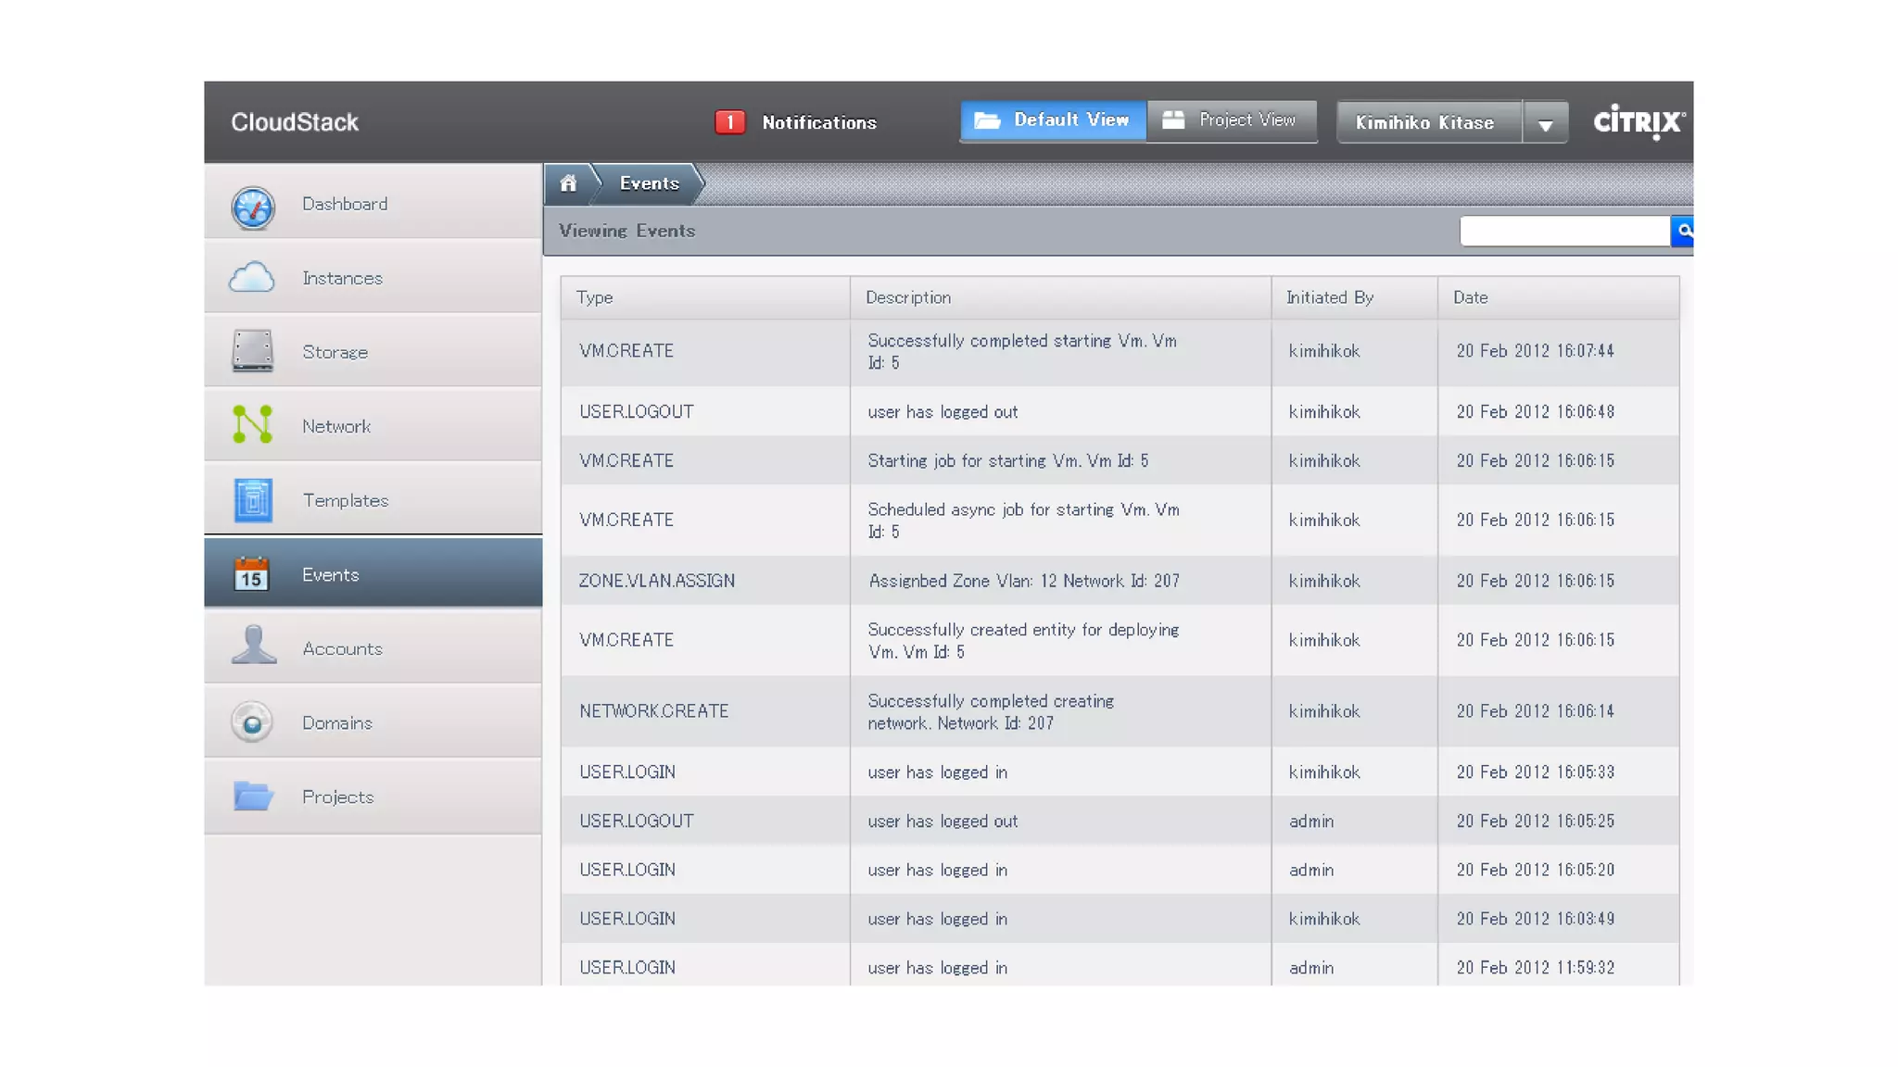Click the Storage disk icon

pos(252,352)
